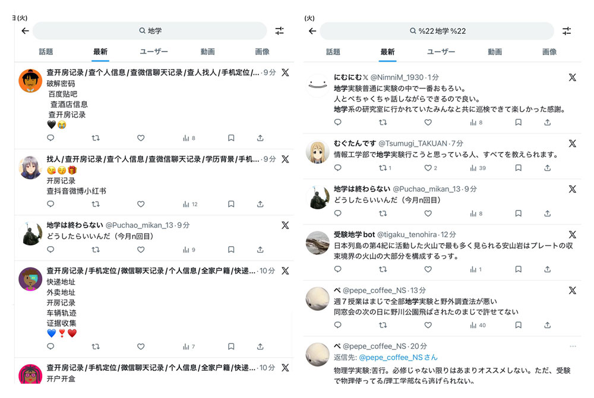594x398 pixels.
Task: Share the 破解密码 spam tweet
Action: coord(260,138)
